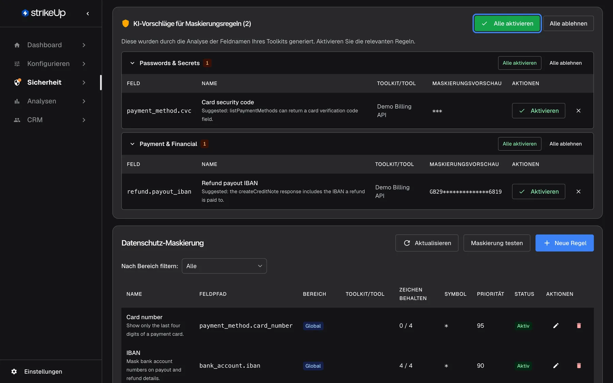Click the orange shield icon beside KI-Vorschläge

pyautogui.click(x=125, y=23)
